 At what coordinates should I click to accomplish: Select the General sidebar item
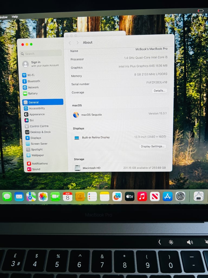(43, 102)
